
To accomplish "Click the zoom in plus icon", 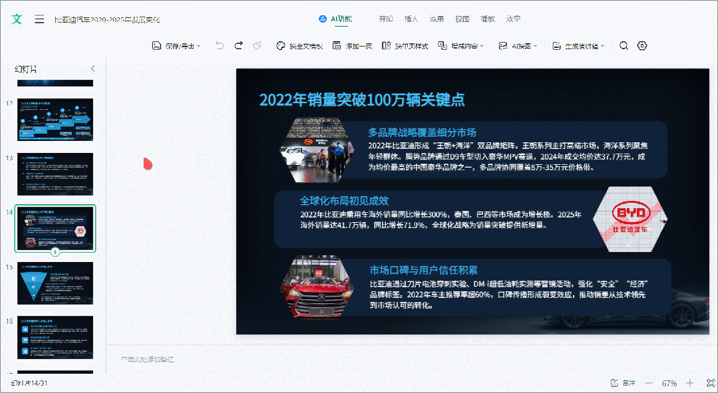I will point(689,383).
